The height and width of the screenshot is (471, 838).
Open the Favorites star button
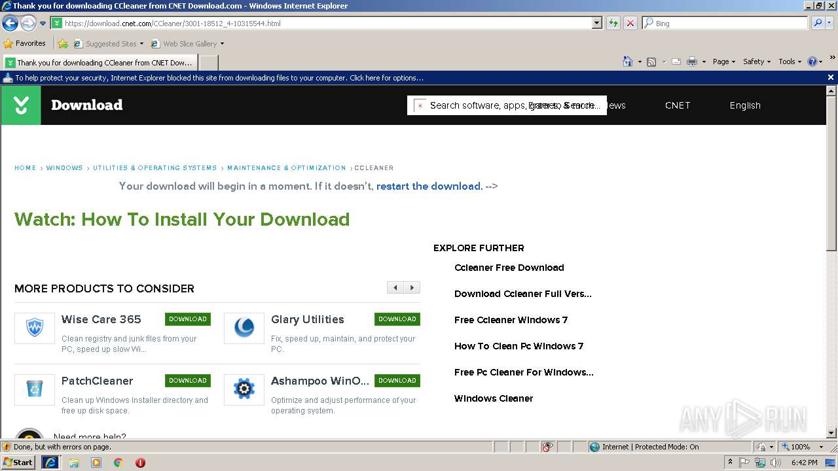click(24, 43)
